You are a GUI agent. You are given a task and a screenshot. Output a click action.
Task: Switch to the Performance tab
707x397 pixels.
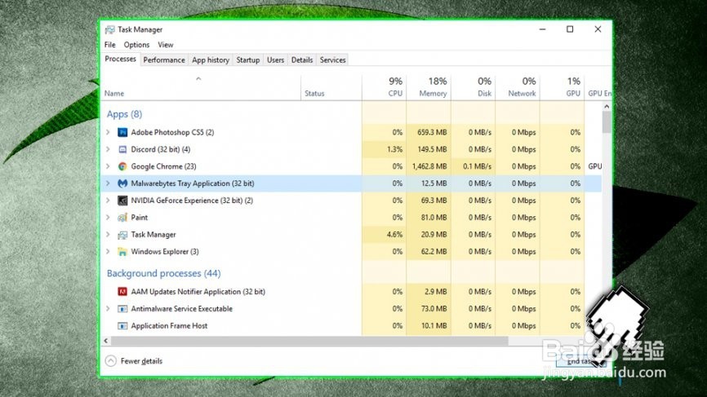coord(164,60)
